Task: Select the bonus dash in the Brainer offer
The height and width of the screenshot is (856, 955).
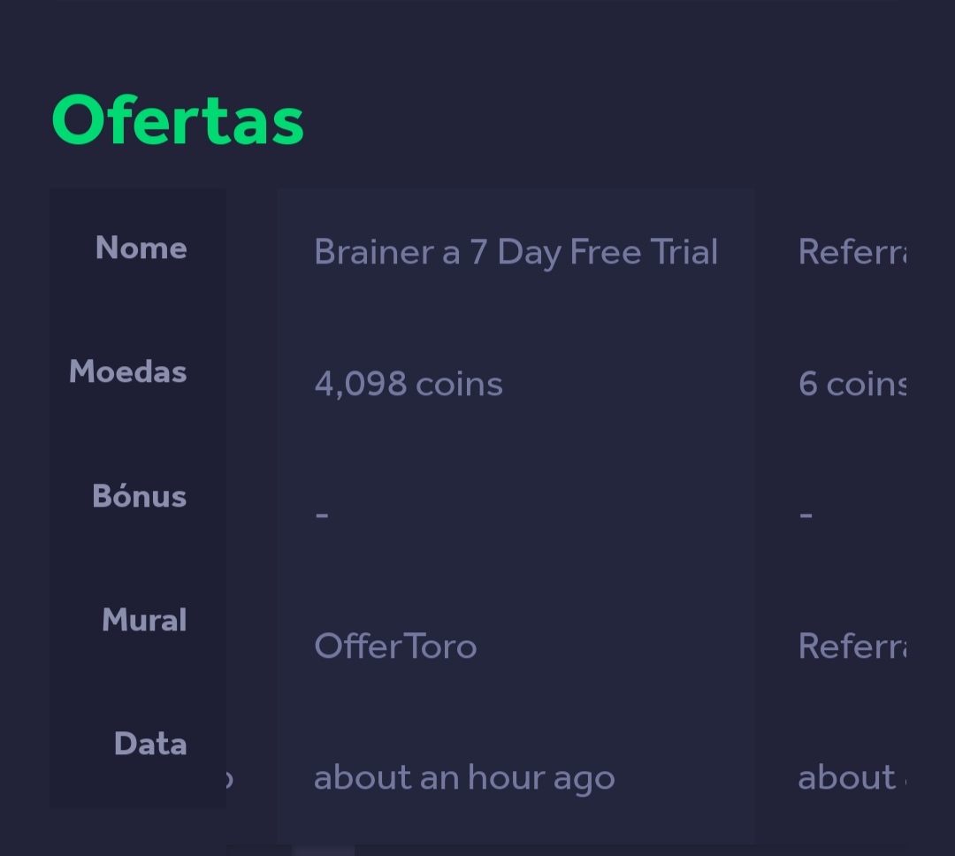Action: click(322, 514)
